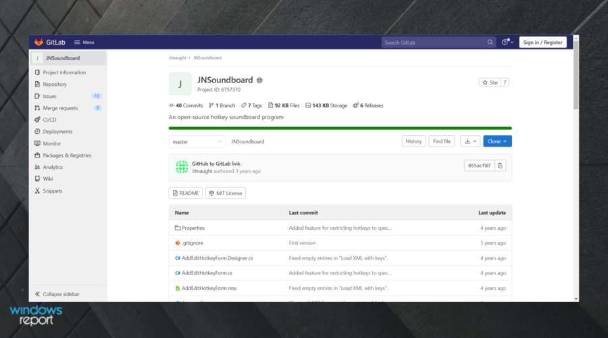Star the project
The height and width of the screenshot is (338, 608).
pyautogui.click(x=490, y=82)
